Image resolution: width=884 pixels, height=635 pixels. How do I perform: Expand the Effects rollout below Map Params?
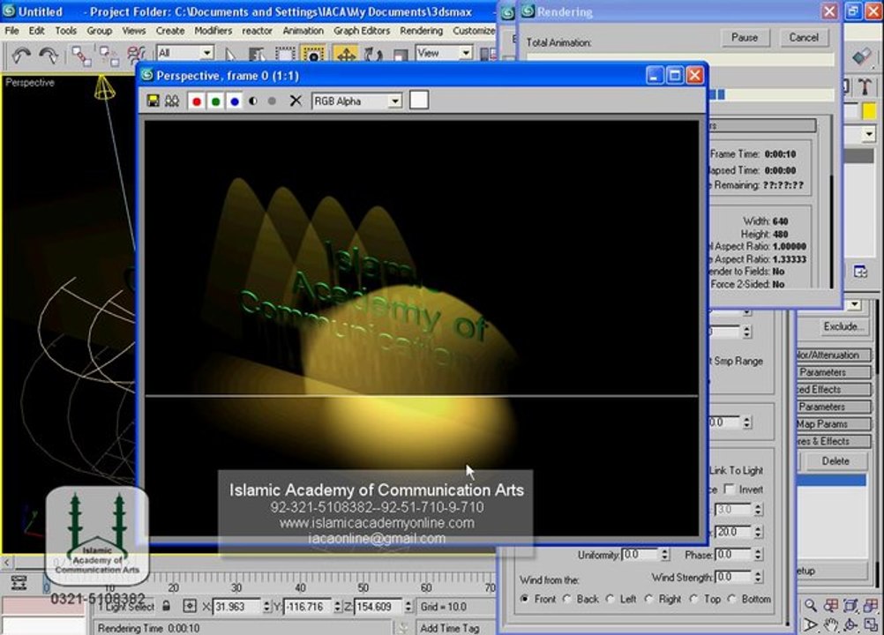point(833,441)
